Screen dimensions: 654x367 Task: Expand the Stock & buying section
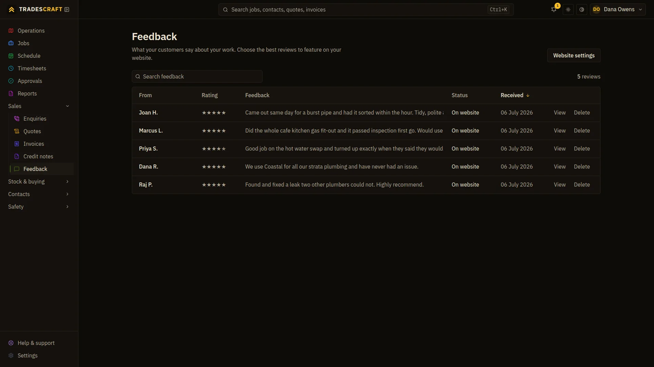point(39,181)
